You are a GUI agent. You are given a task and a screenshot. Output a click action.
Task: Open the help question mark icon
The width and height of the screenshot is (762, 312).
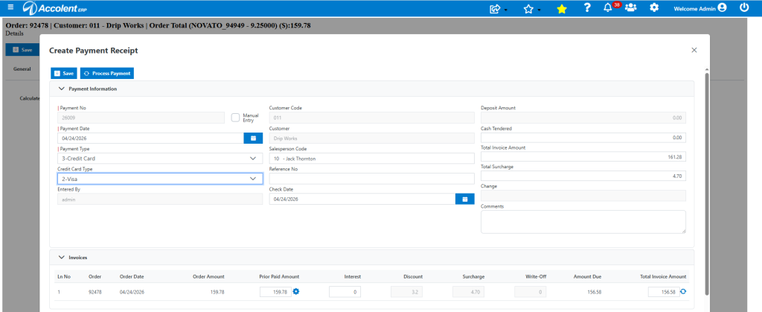tap(587, 7)
